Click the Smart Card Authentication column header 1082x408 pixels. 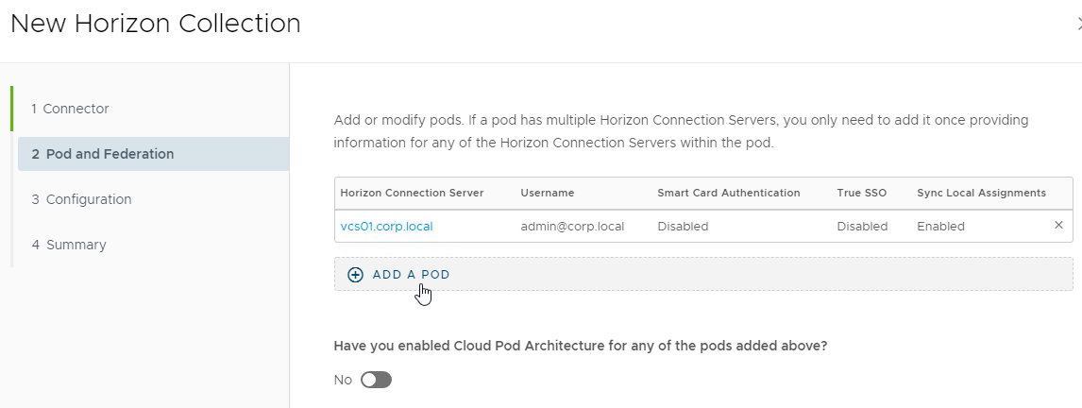(729, 193)
